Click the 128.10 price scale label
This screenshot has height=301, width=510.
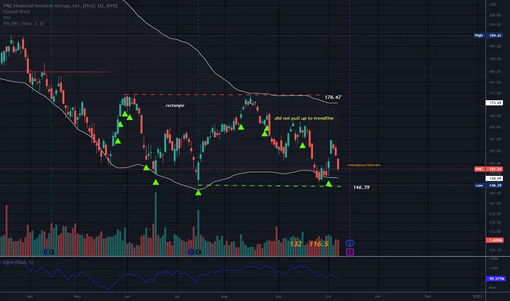pyautogui.click(x=495, y=250)
